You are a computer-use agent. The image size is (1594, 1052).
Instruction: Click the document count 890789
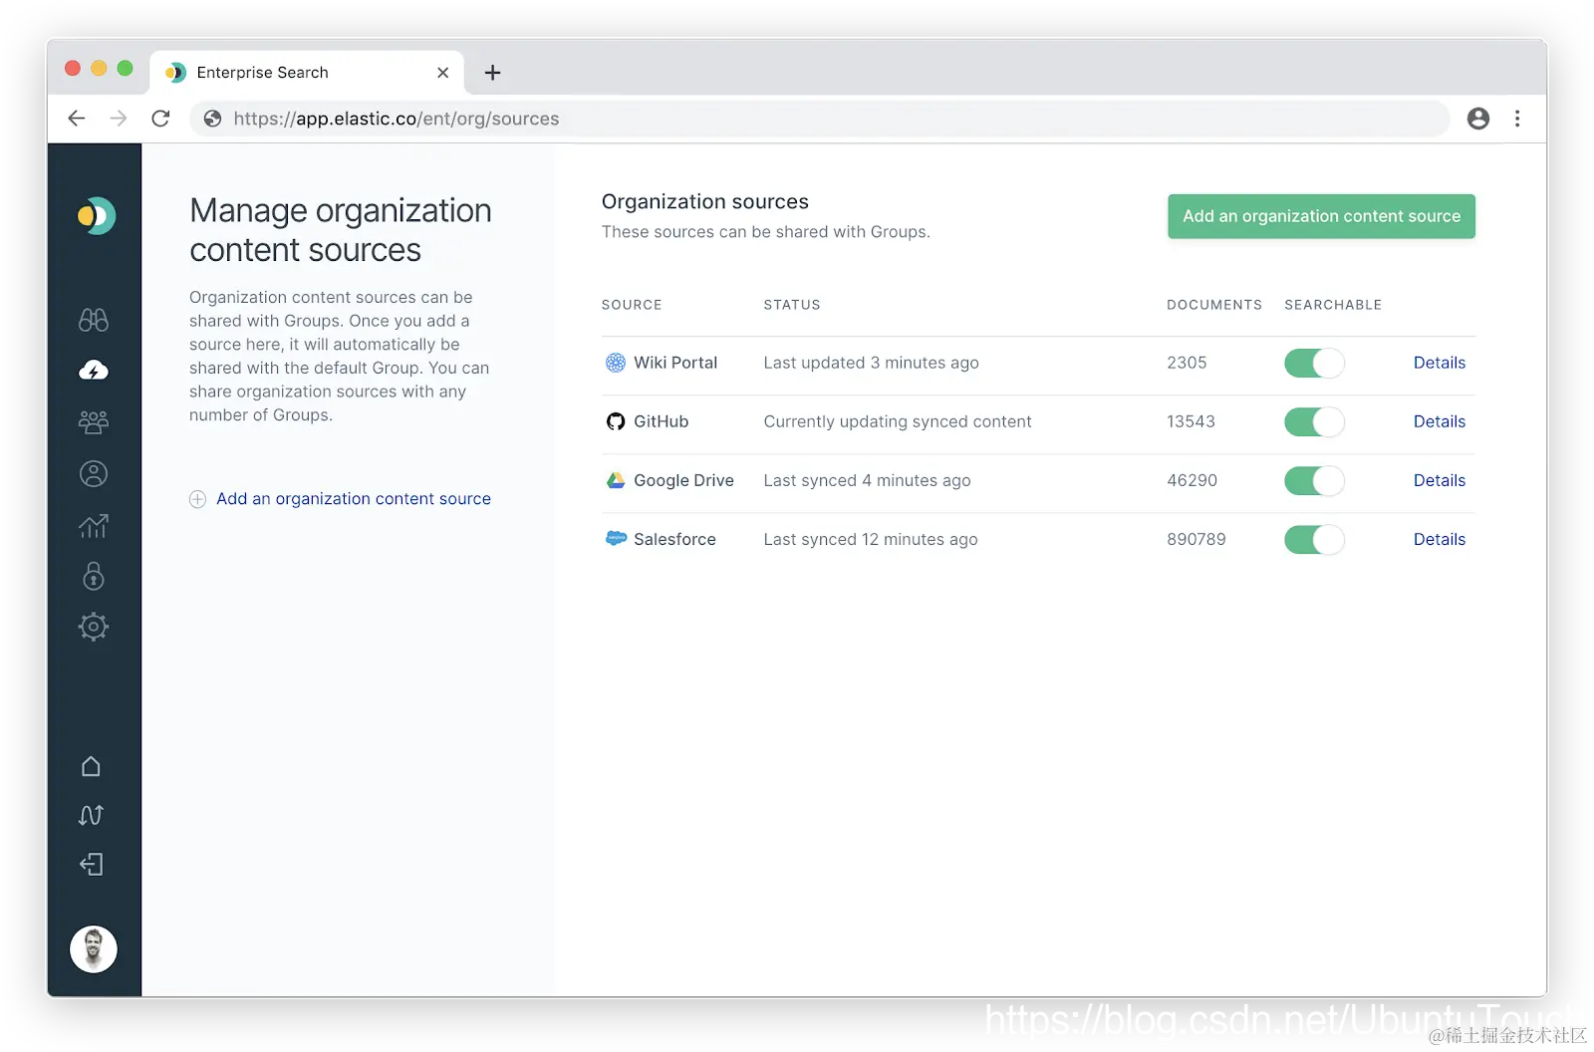[1196, 539]
